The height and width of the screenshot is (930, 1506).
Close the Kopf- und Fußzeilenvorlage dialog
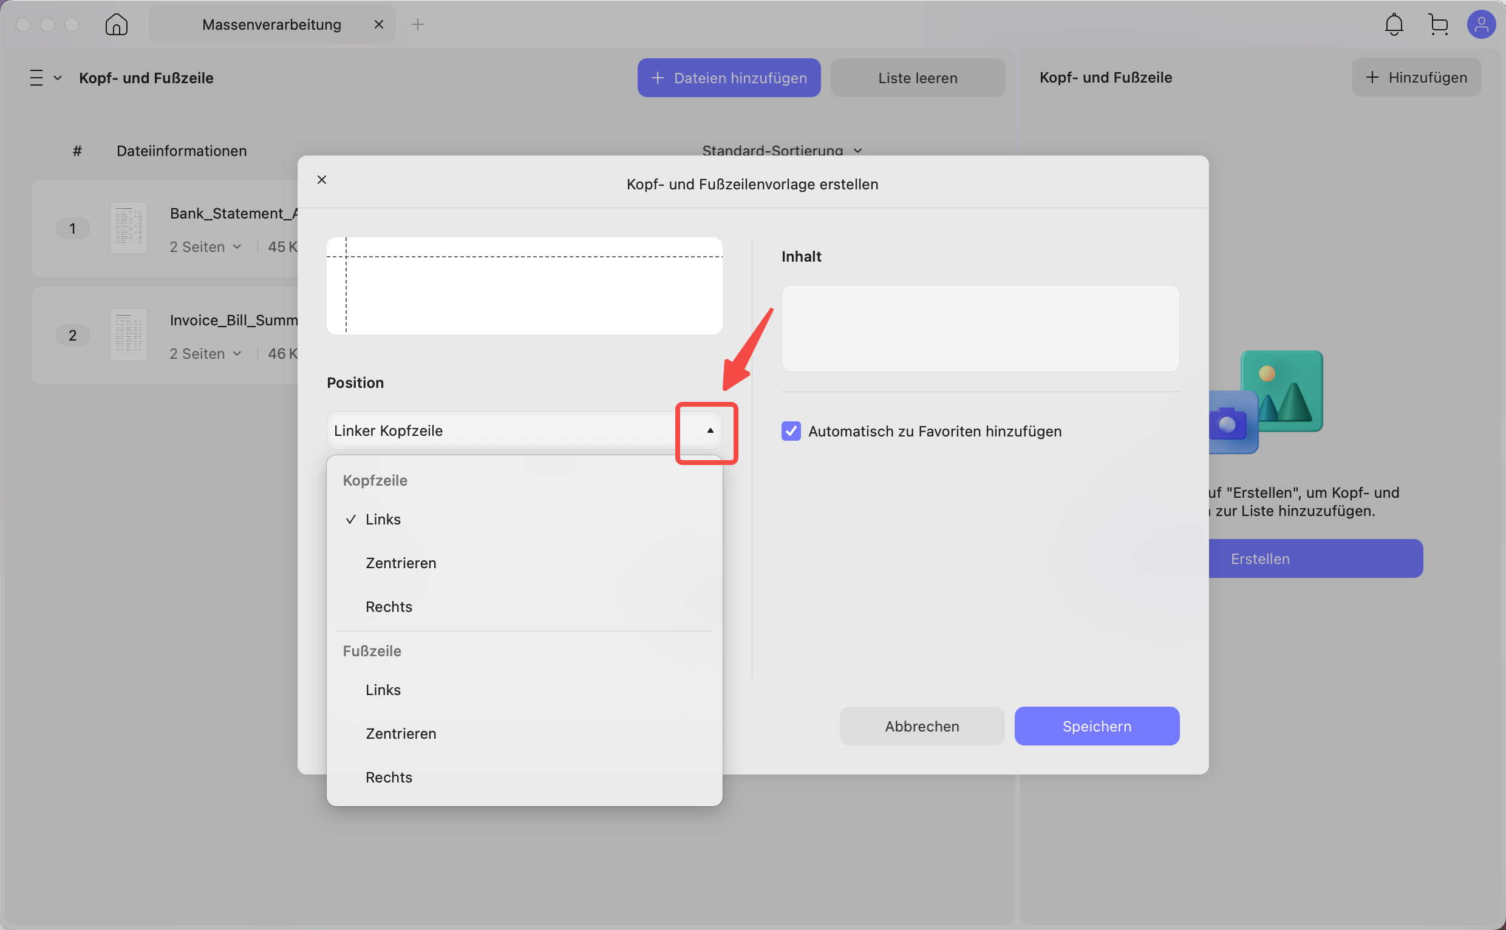[322, 180]
